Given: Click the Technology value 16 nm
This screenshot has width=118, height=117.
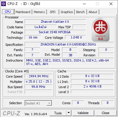Looking at the screenshot, I should pyautogui.click(x=33, y=37).
